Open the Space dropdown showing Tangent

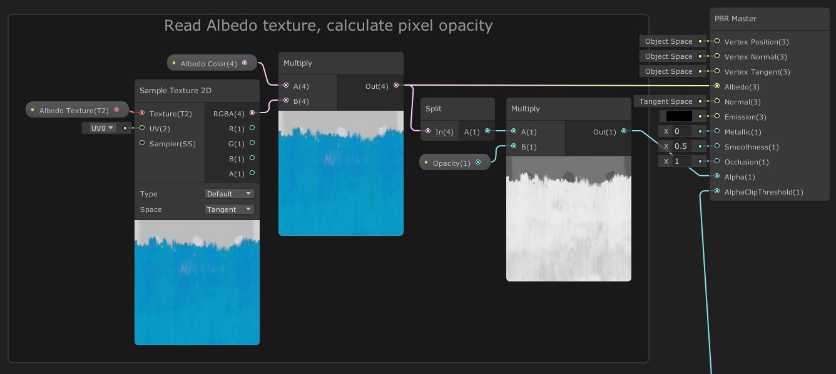pyautogui.click(x=229, y=209)
